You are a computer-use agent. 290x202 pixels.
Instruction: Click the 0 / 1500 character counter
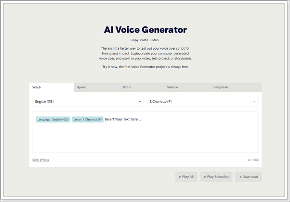pos(253,160)
